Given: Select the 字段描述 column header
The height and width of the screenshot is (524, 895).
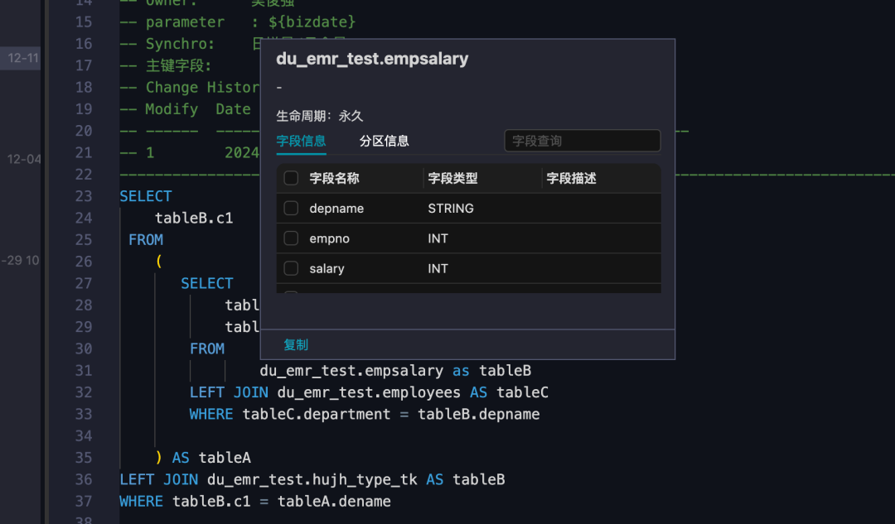Looking at the screenshot, I should (571, 178).
